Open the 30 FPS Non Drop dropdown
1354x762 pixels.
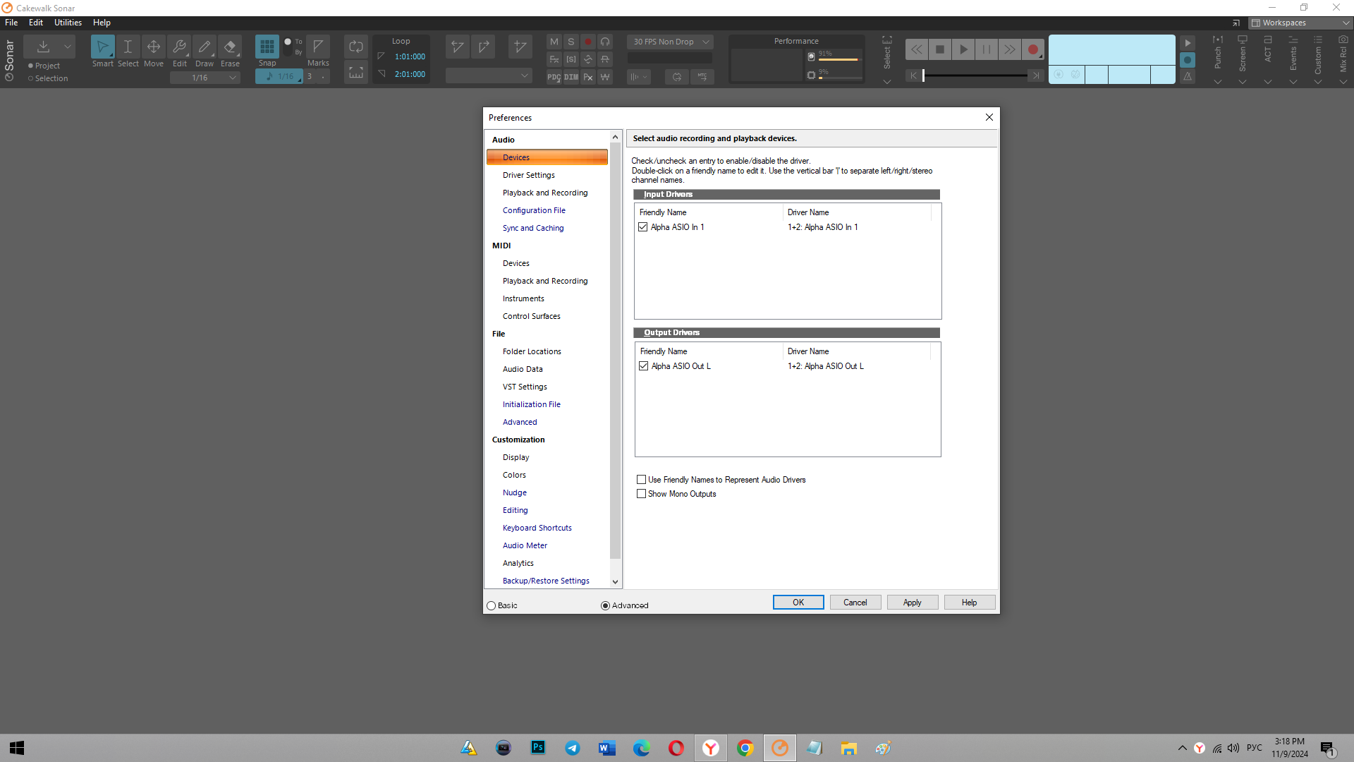pos(670,42)
